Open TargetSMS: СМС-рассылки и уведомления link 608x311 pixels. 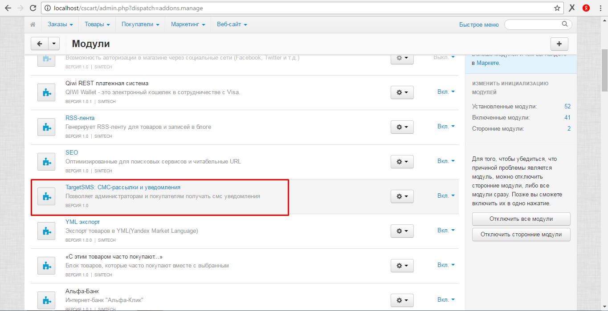[123, 187]
